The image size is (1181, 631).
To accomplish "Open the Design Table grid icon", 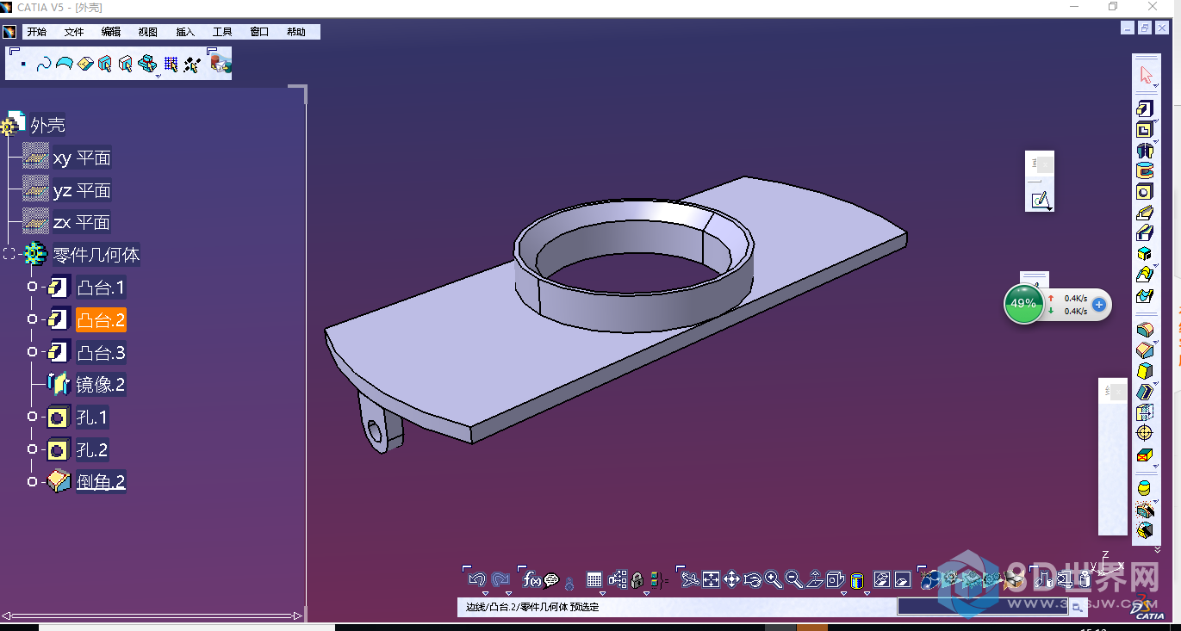I will pyautogui.click(x=594, y=579).
